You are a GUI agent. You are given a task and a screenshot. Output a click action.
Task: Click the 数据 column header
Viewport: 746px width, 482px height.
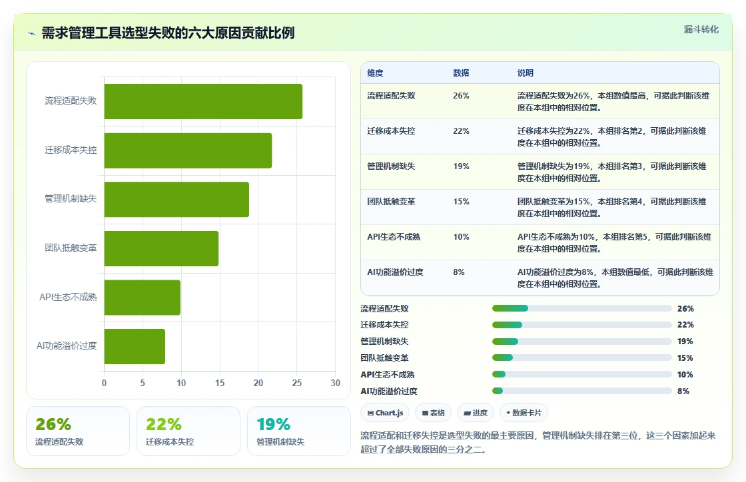tap(461, 73)
